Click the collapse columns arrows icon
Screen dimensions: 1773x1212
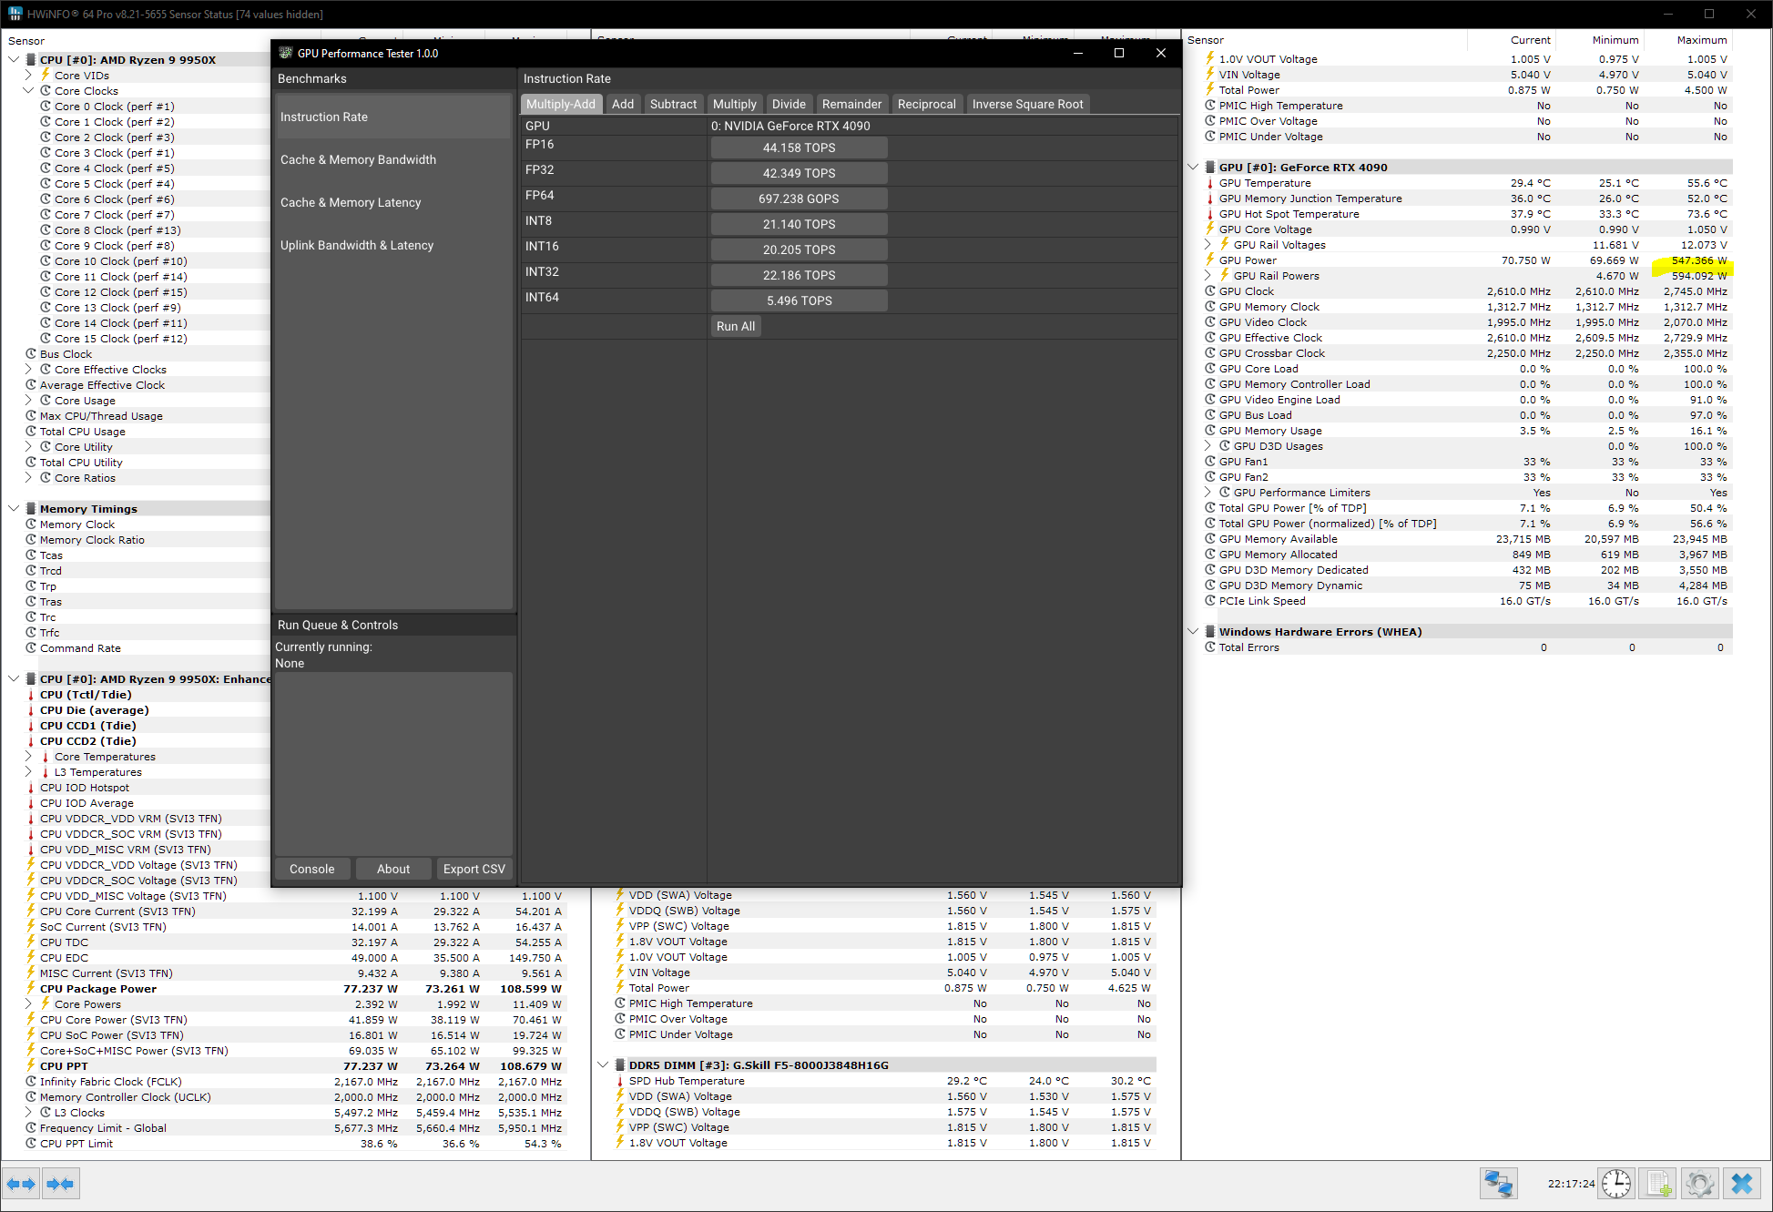pos(60,1184)
